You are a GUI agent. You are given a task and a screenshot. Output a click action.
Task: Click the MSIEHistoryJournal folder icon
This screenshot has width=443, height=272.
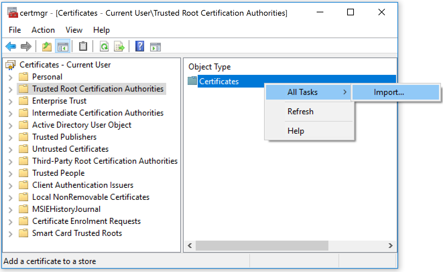[23, 209]
